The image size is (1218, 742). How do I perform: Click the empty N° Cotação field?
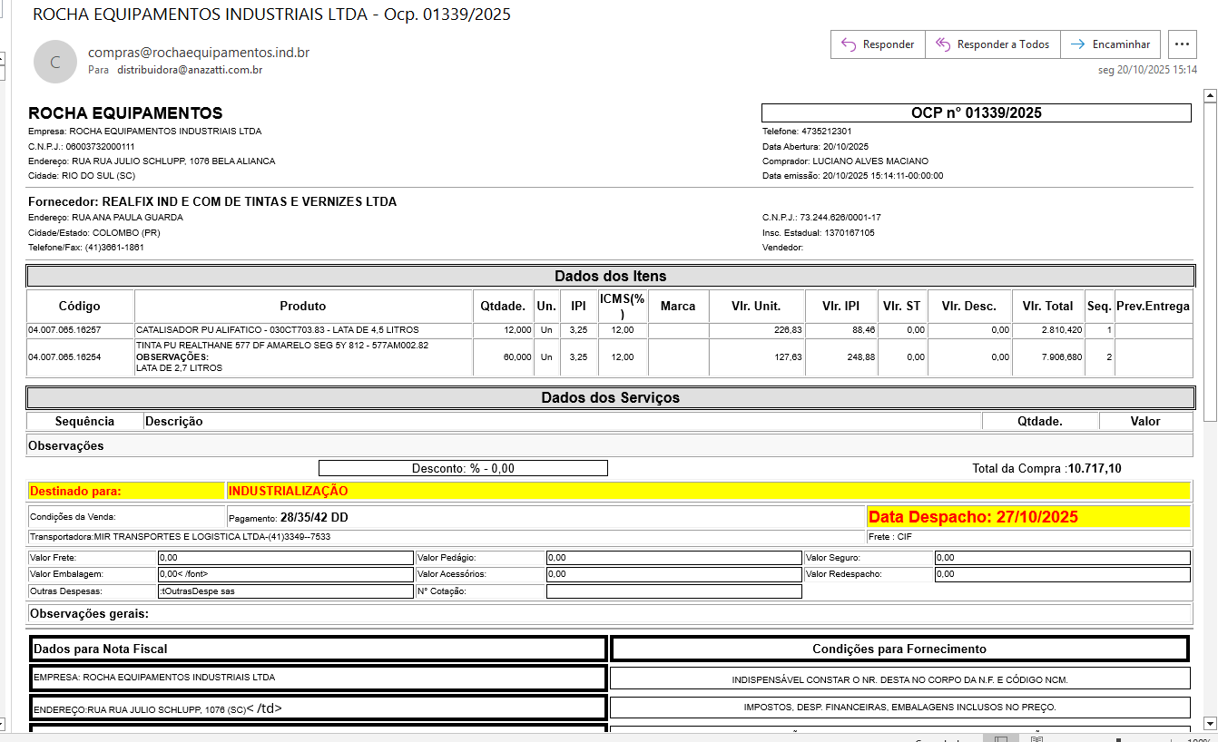[673, 591]
